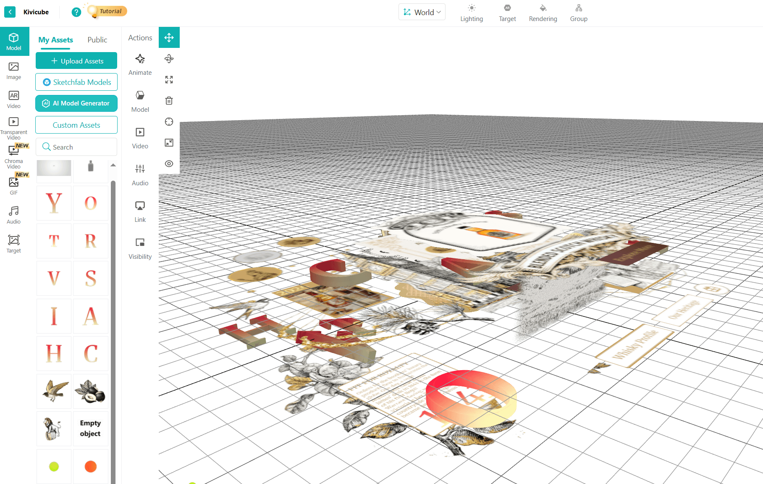Screen dimensions: 763x484
Task: Start the Tutorial
Action: click(108, 11)
